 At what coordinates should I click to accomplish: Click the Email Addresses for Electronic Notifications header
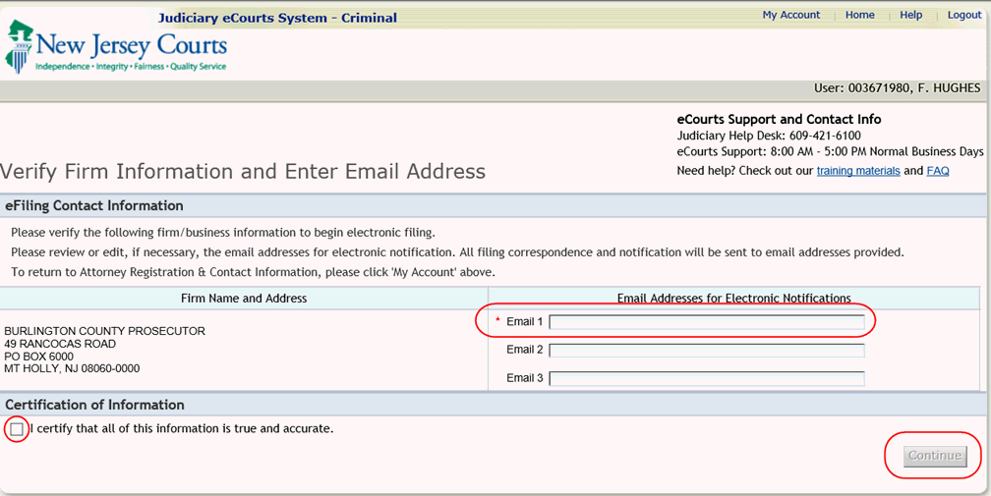pos(733,299)
